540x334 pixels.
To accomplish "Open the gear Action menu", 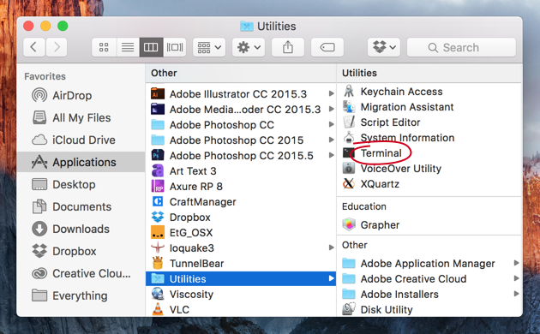I will [x=249, y=47].
